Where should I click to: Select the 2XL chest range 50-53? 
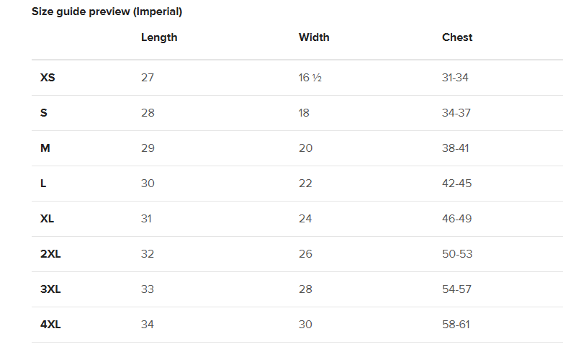pyautogui.click(x=456, y=254)
